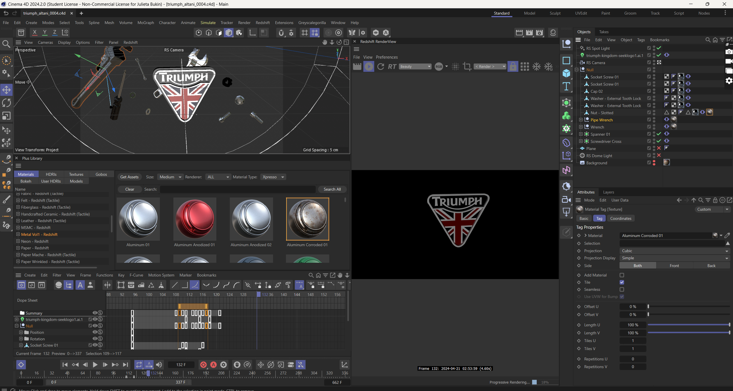Viewport: 733px width, 391px height.
Task: Toggle the RenderView lock icon
Action: pyautogui.click(x=513, y=66)
